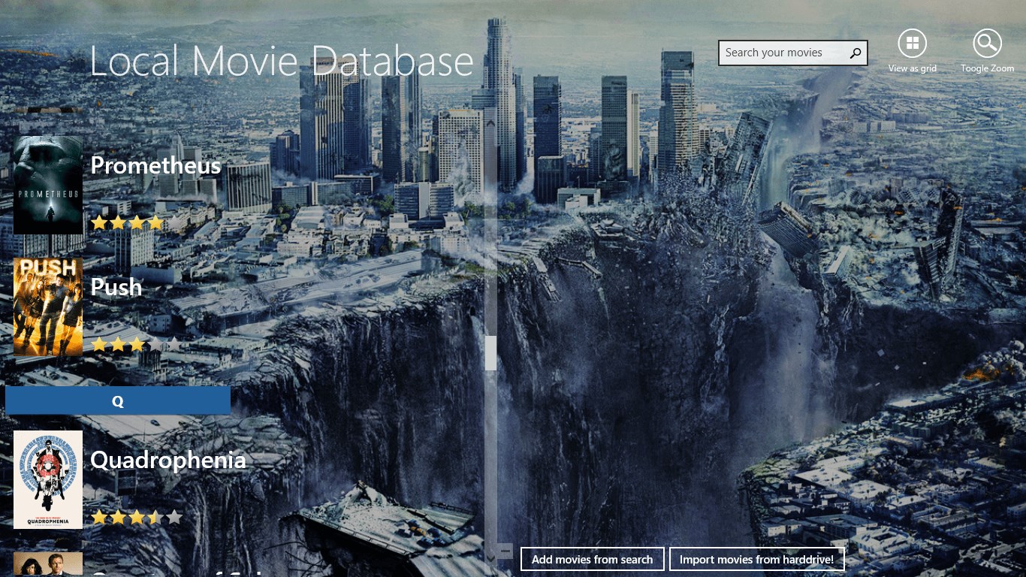
Task: Click Add movies from search button
Action: tap(592, 560)
